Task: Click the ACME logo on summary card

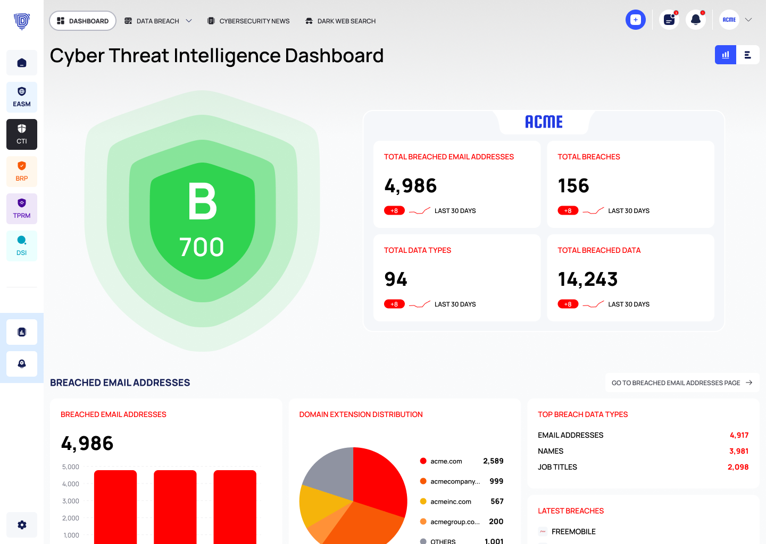Action: click(544, 122)
